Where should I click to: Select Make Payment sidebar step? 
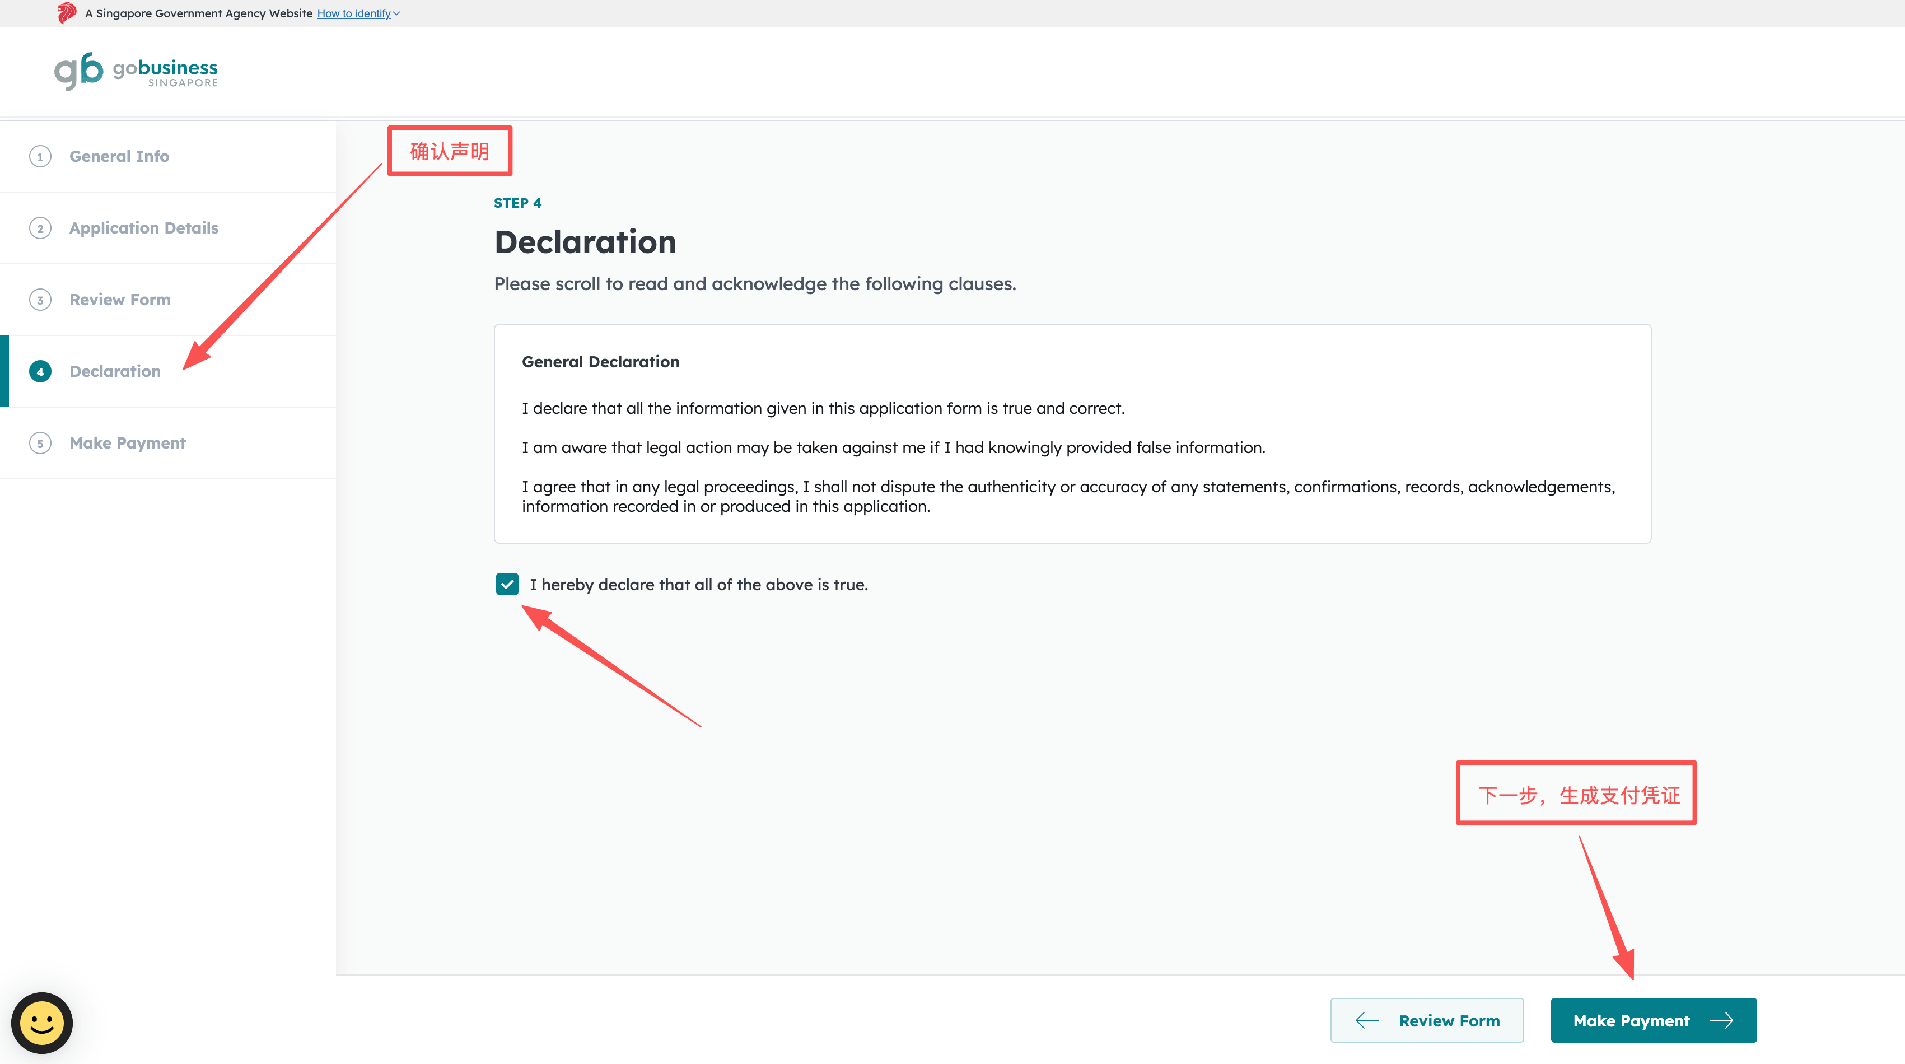[x=127, y=444]
